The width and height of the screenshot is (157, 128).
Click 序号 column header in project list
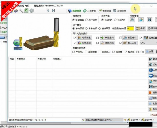point(12,59)
